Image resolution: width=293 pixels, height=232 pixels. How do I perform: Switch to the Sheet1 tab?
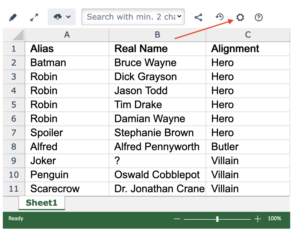coord(42,203)
